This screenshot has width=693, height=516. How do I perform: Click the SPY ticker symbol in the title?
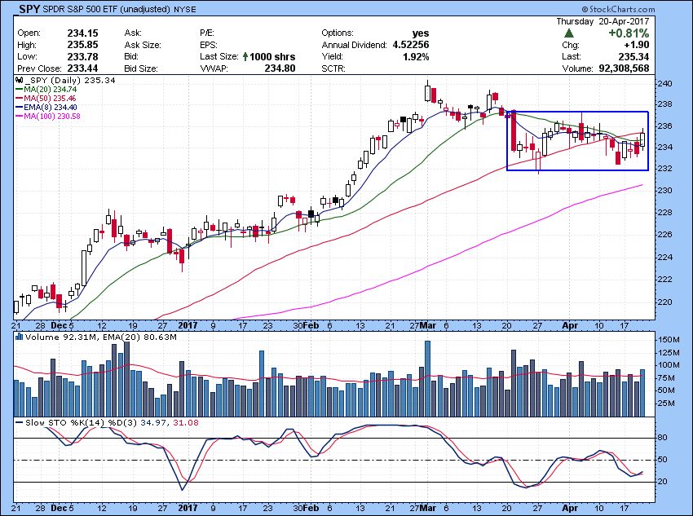[29, 9]
